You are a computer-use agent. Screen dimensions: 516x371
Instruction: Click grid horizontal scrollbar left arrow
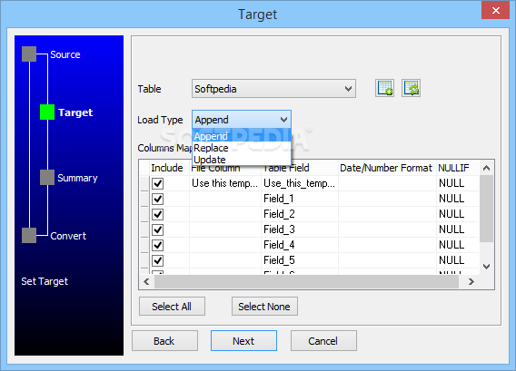146,281
